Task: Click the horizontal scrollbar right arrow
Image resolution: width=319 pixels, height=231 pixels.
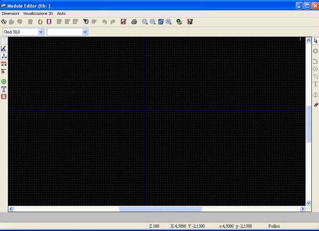Action: 303,209
